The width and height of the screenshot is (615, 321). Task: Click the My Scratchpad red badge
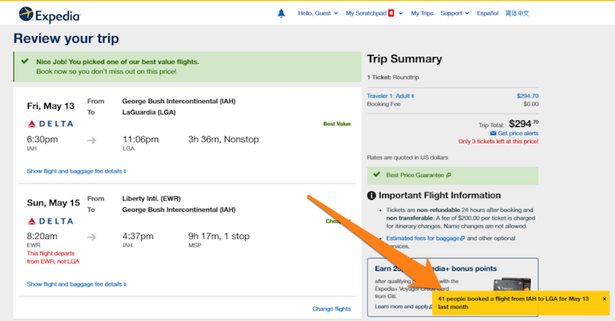(x=391, y=13)
